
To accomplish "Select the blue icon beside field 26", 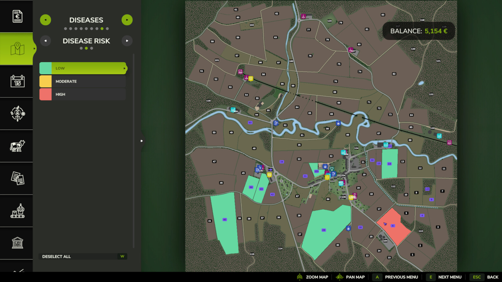I will 348,228.
